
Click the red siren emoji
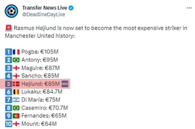8,28
